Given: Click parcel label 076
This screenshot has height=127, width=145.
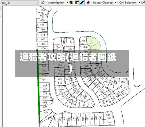Looking at the screenshot, I should point(45,103).
